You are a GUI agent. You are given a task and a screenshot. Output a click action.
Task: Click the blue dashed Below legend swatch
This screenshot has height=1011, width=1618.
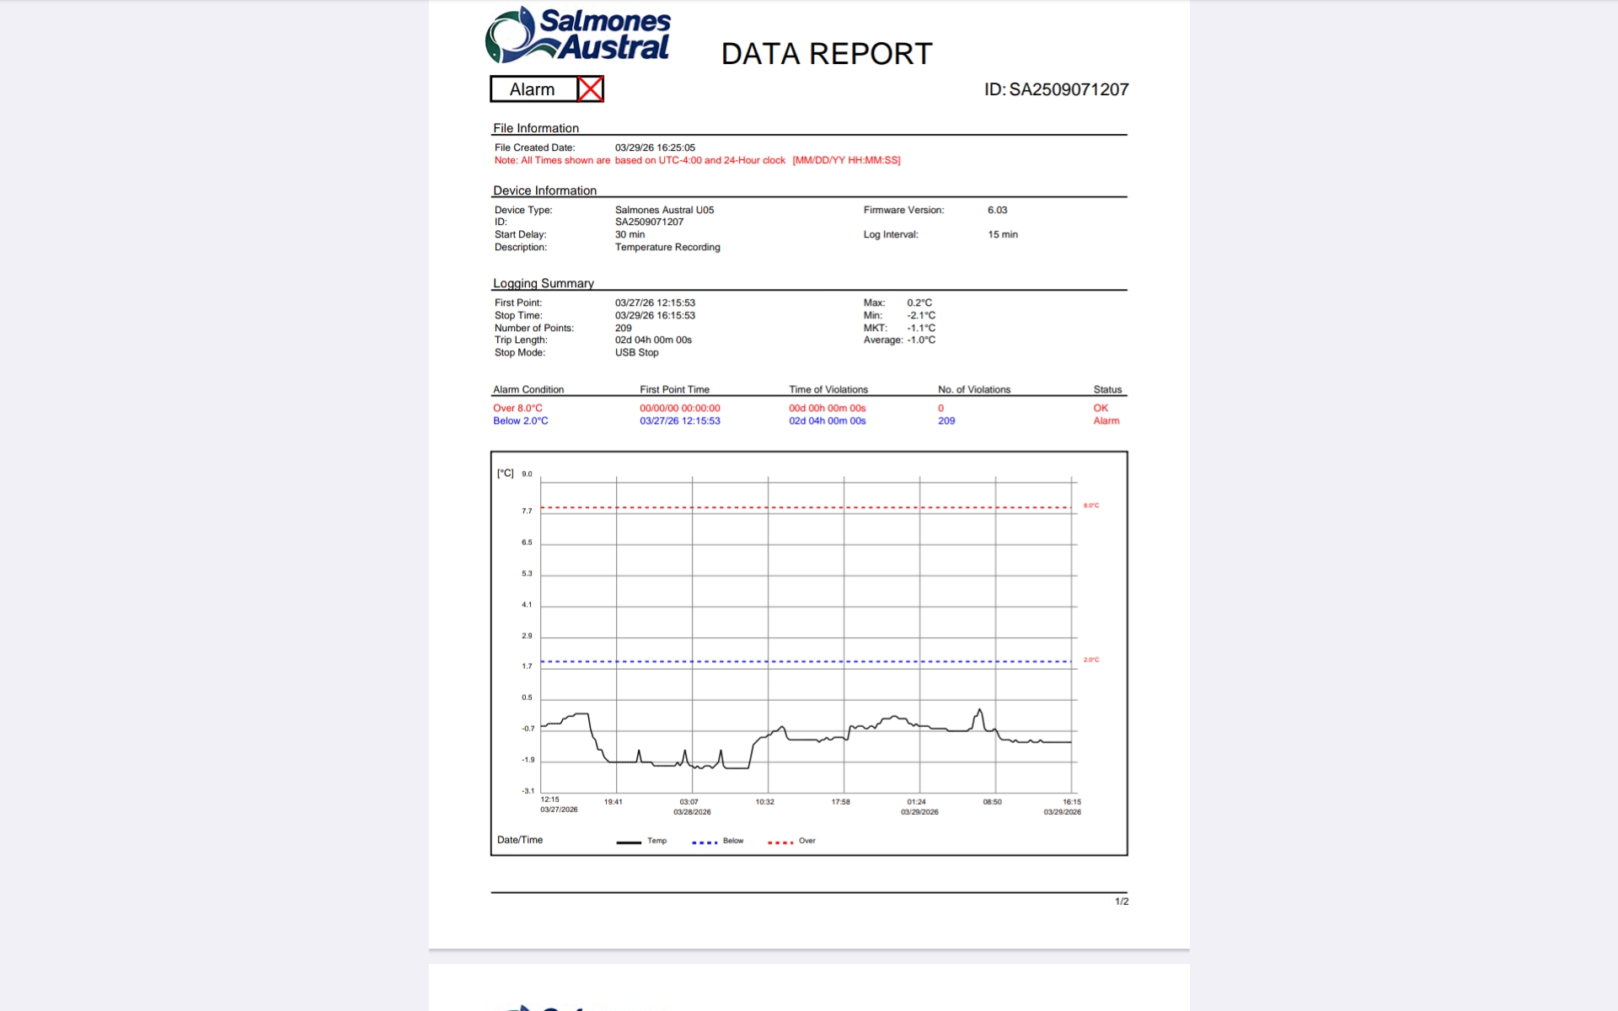(705, 842)
